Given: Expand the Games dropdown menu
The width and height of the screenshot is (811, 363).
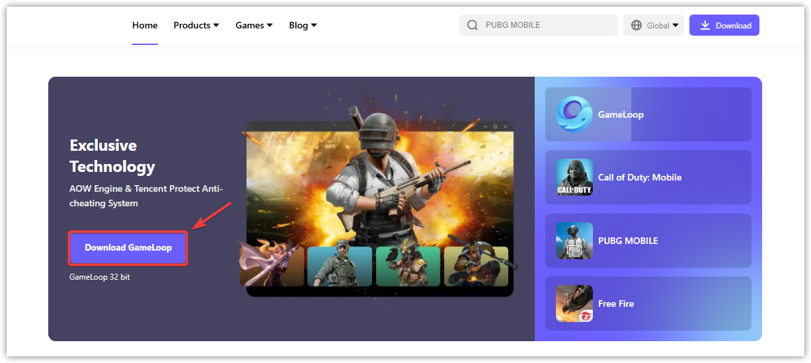Looking at the screenshot, I should pos(254,25).
